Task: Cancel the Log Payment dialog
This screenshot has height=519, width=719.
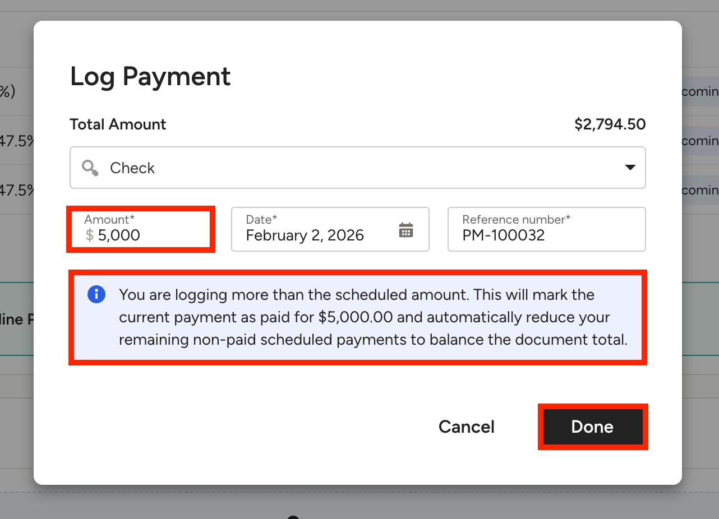Action: pyautogui.click(x=467, y=427)
